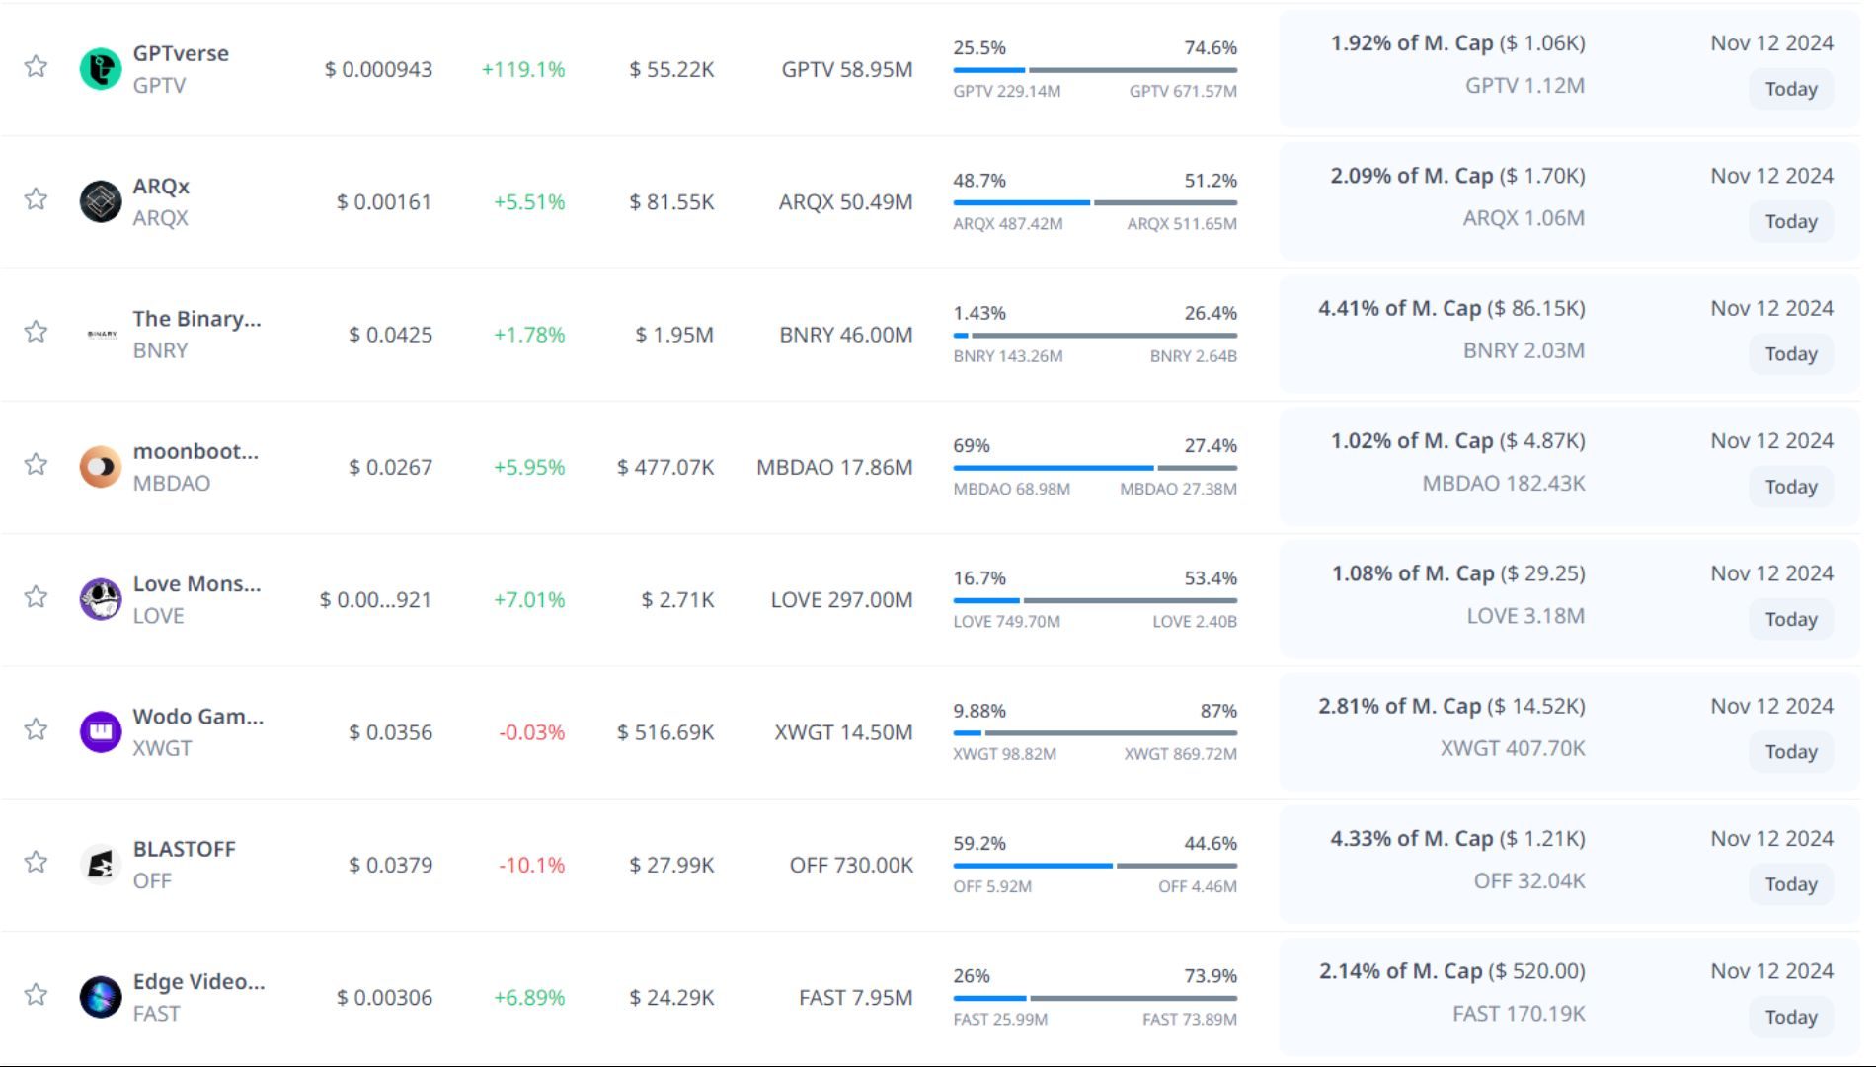Click the MBDAO unlock progress bar
This screenshot has width=1876, height=1067.
point(1094,468)
